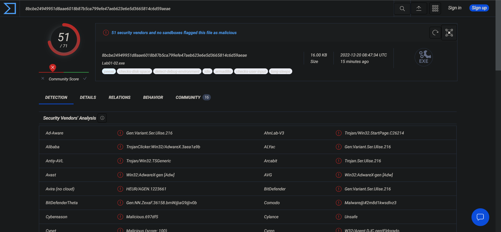The image size is (501, 232).
Task: Click the peexe tag
Action: tap(109, 71)
